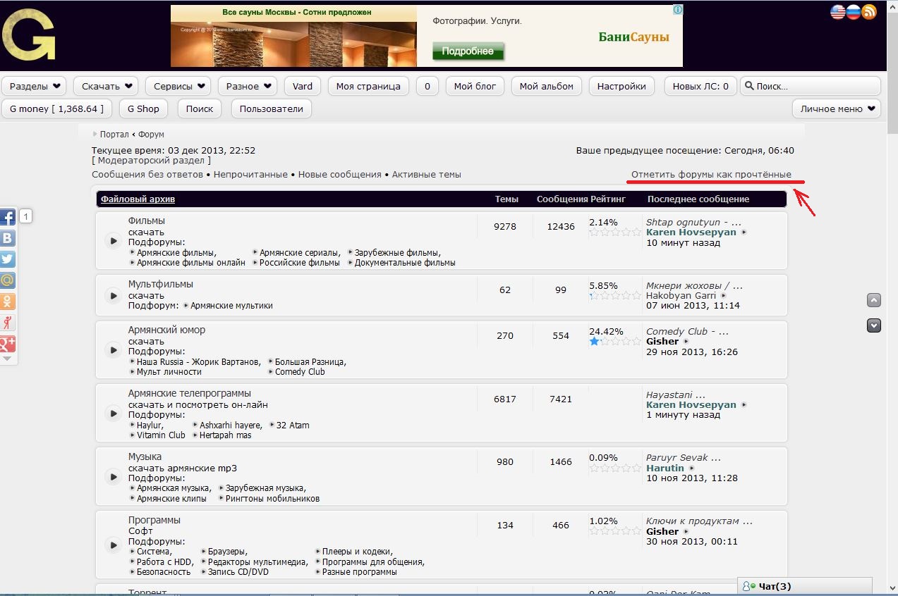
Task: Go to Настройки in navigation bar
Action: coord(621,87)
